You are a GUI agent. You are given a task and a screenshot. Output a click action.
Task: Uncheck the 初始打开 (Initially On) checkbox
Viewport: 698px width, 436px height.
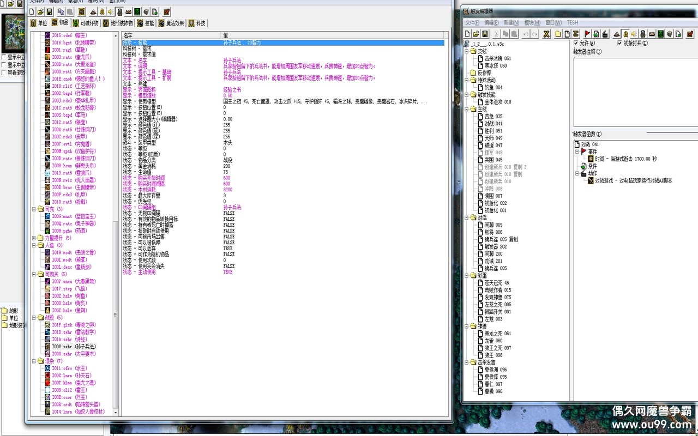pos(619,43)
